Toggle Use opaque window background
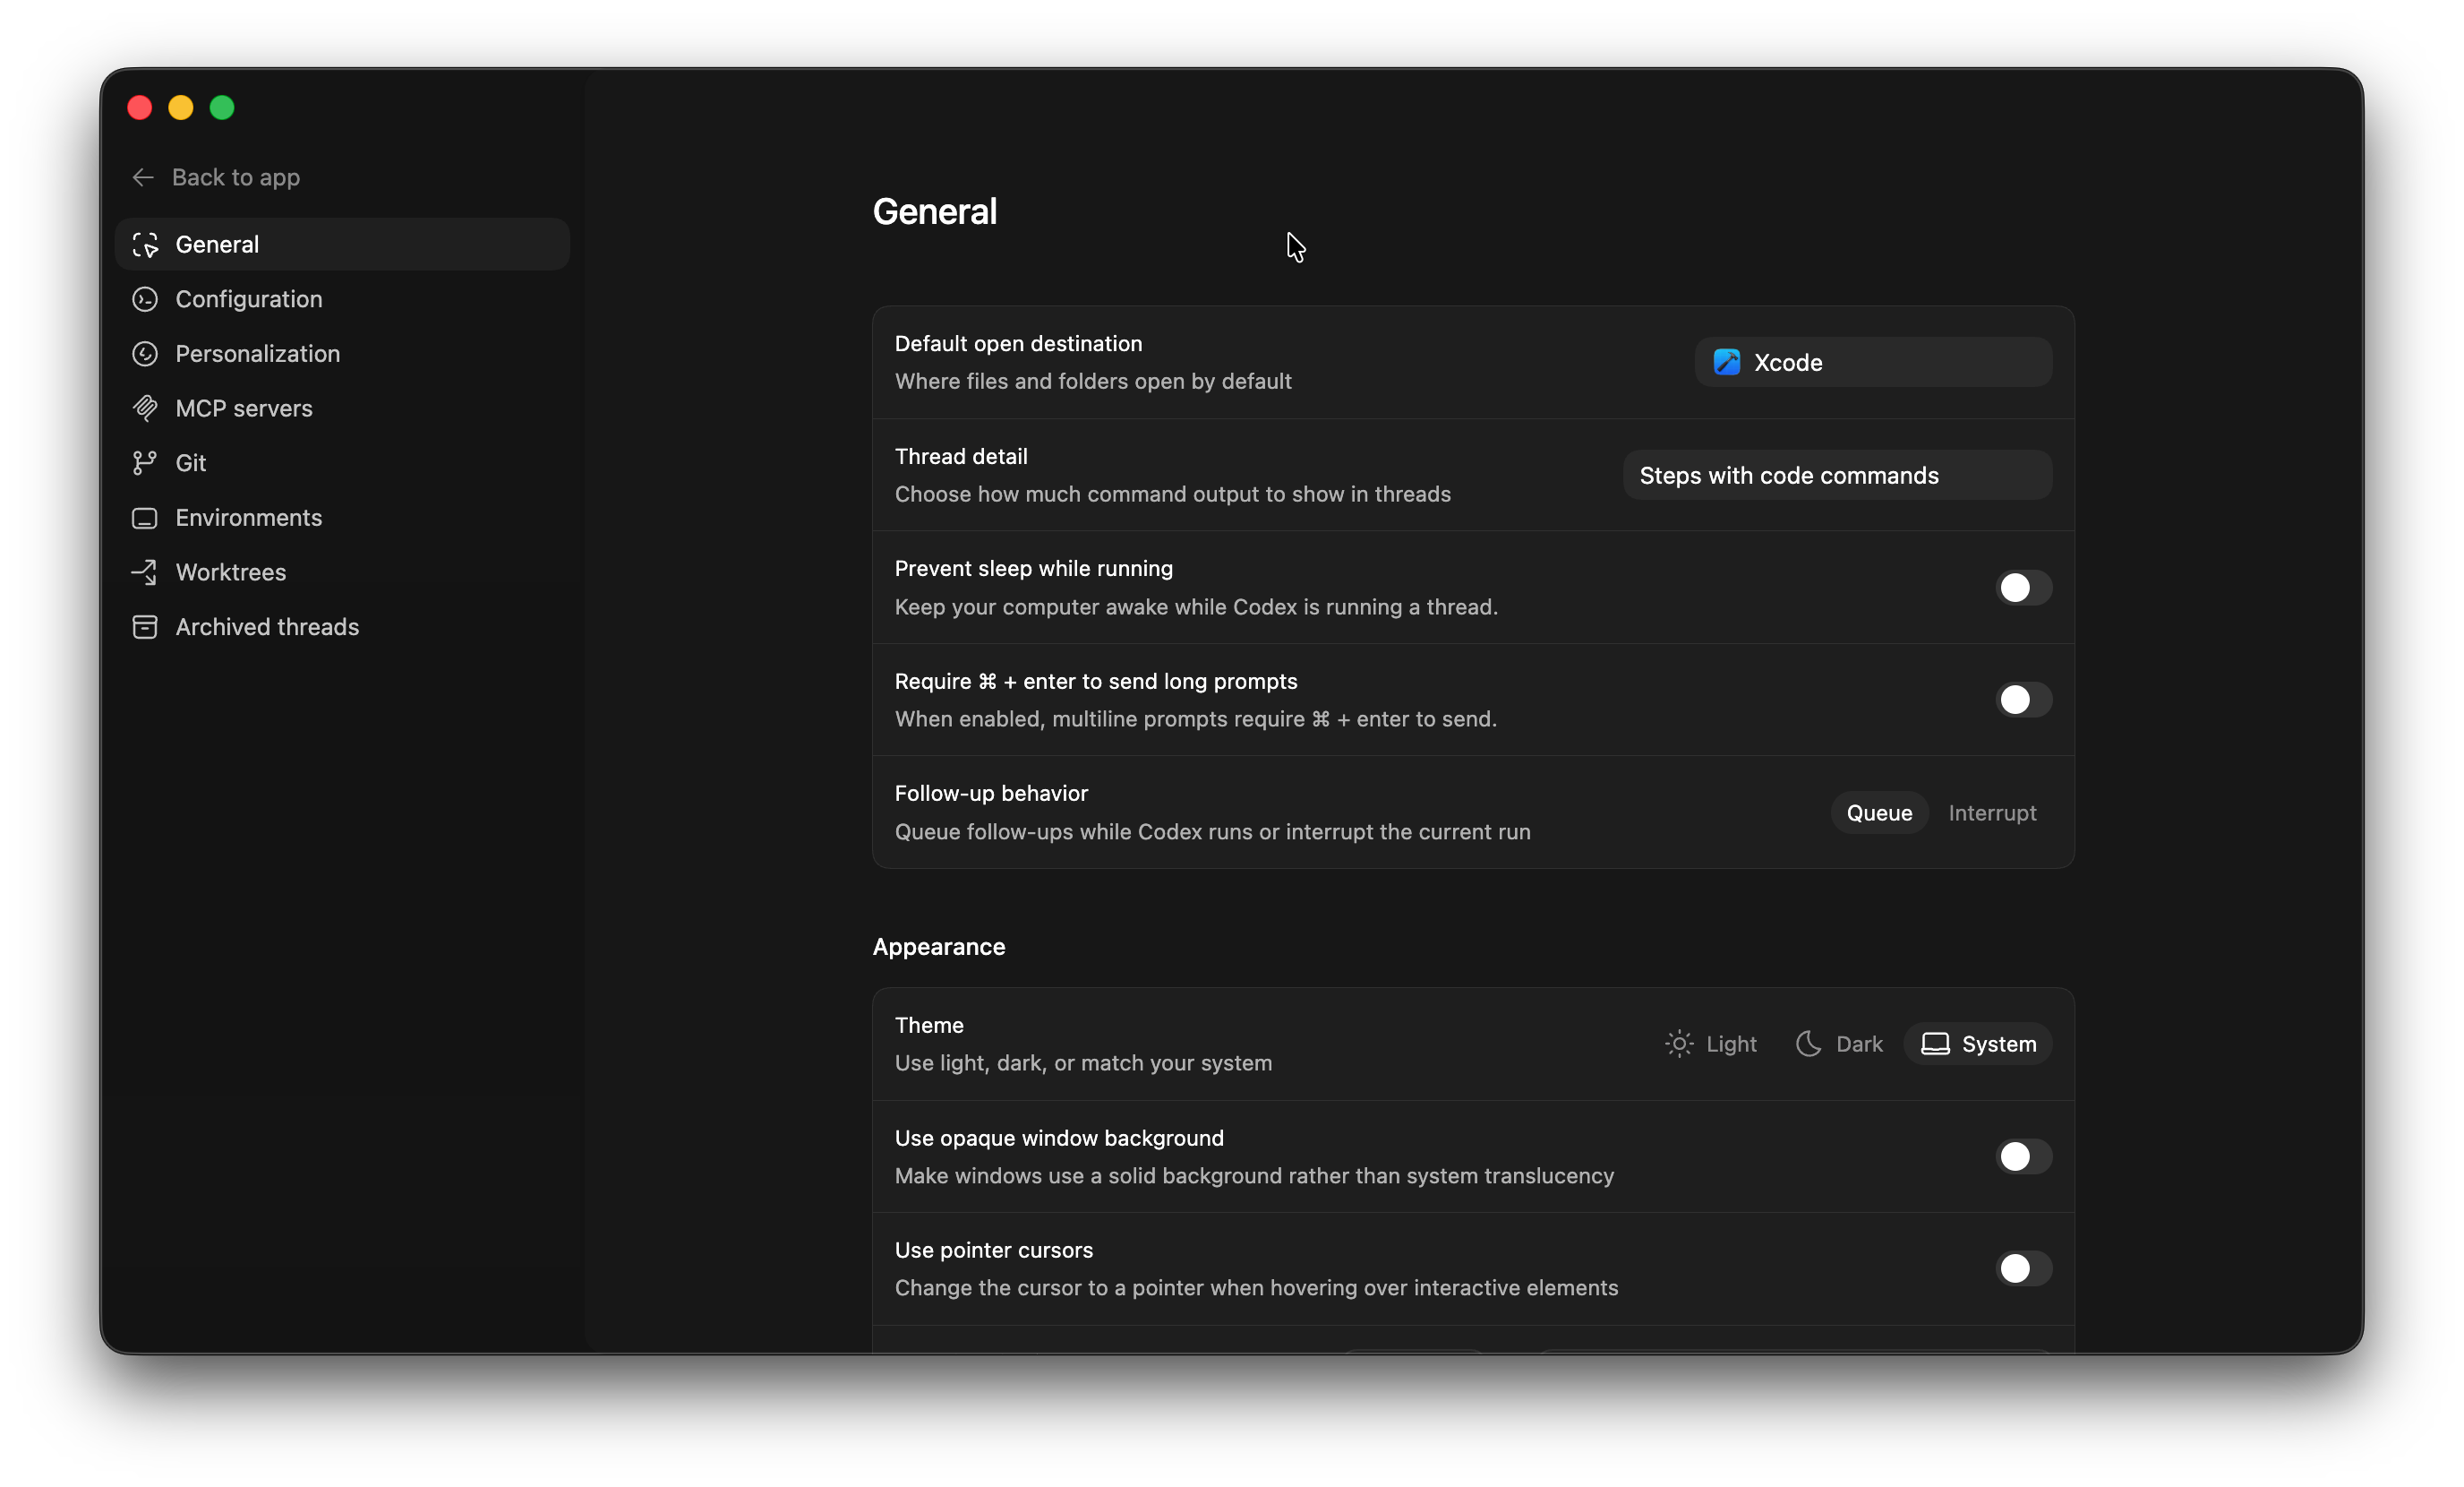 point(2024,1156)
